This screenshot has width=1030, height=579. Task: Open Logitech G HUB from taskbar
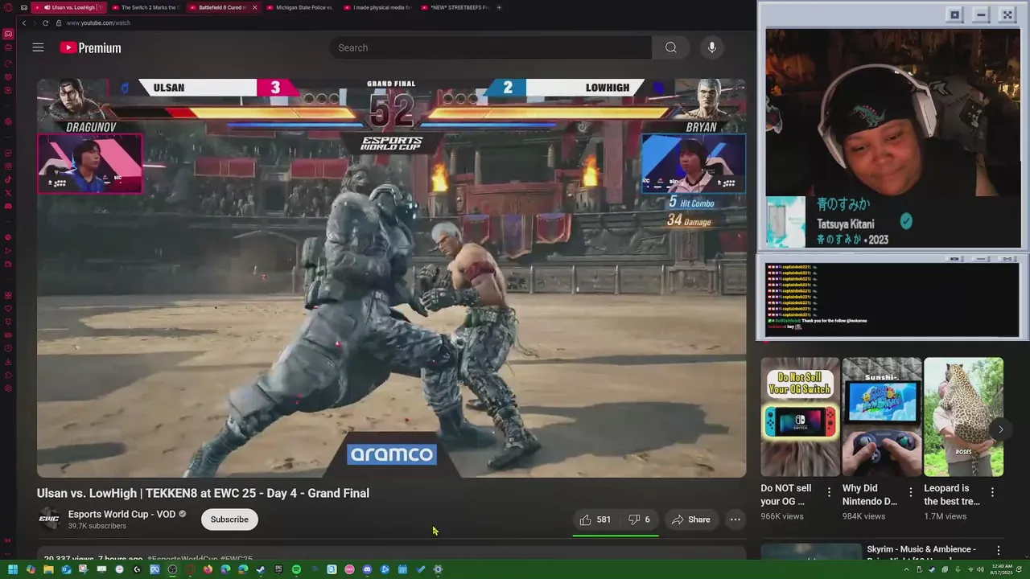(x=137, y=569)
